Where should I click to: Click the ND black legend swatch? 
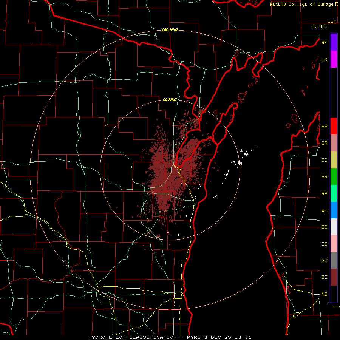(334, 294)
